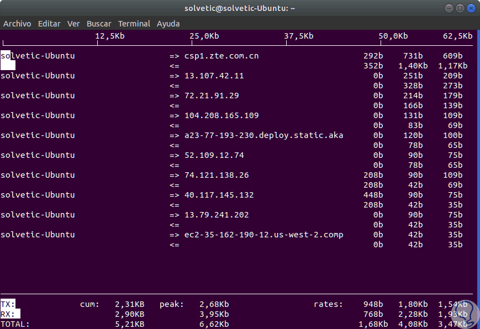Click the 251b value for 13.107.42.11
Image resolution: width=480 pixels, height=329 pixels.
(413, 76)
